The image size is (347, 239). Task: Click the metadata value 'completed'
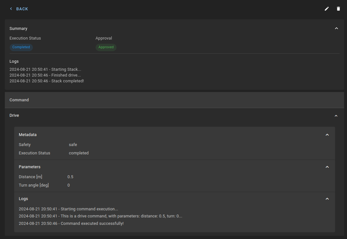pos(78,153)
